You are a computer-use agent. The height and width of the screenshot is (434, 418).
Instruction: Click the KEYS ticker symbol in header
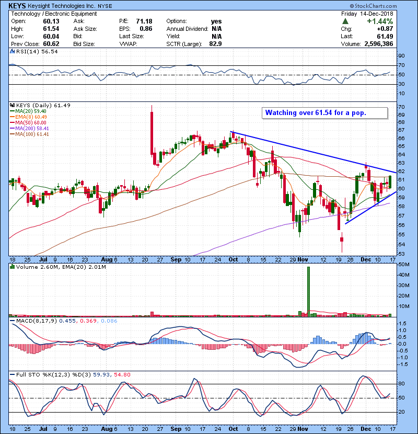pos(19,5)
